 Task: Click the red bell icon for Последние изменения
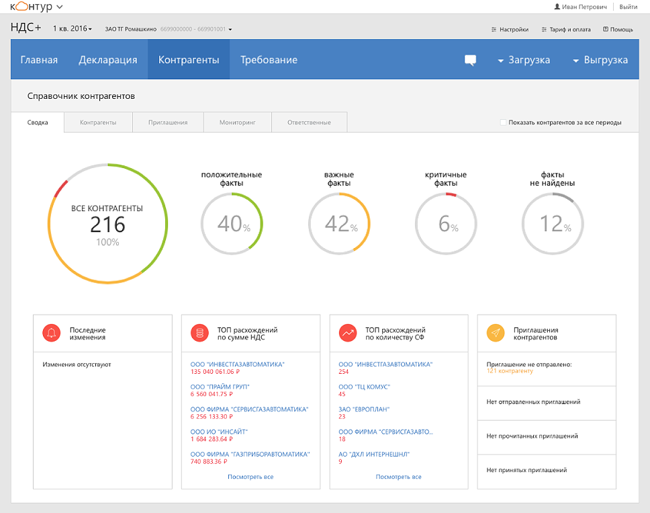coord(52,333)
